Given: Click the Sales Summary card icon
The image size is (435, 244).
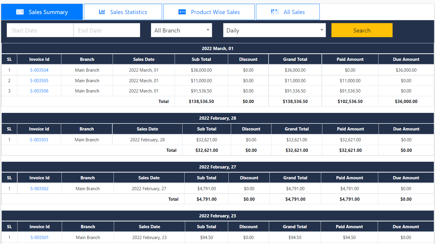Looking at the screenshot, I should point(20,12).
